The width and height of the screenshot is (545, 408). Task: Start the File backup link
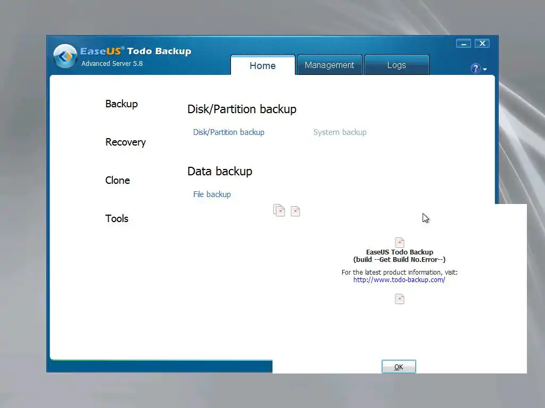[x=212, y=194]
